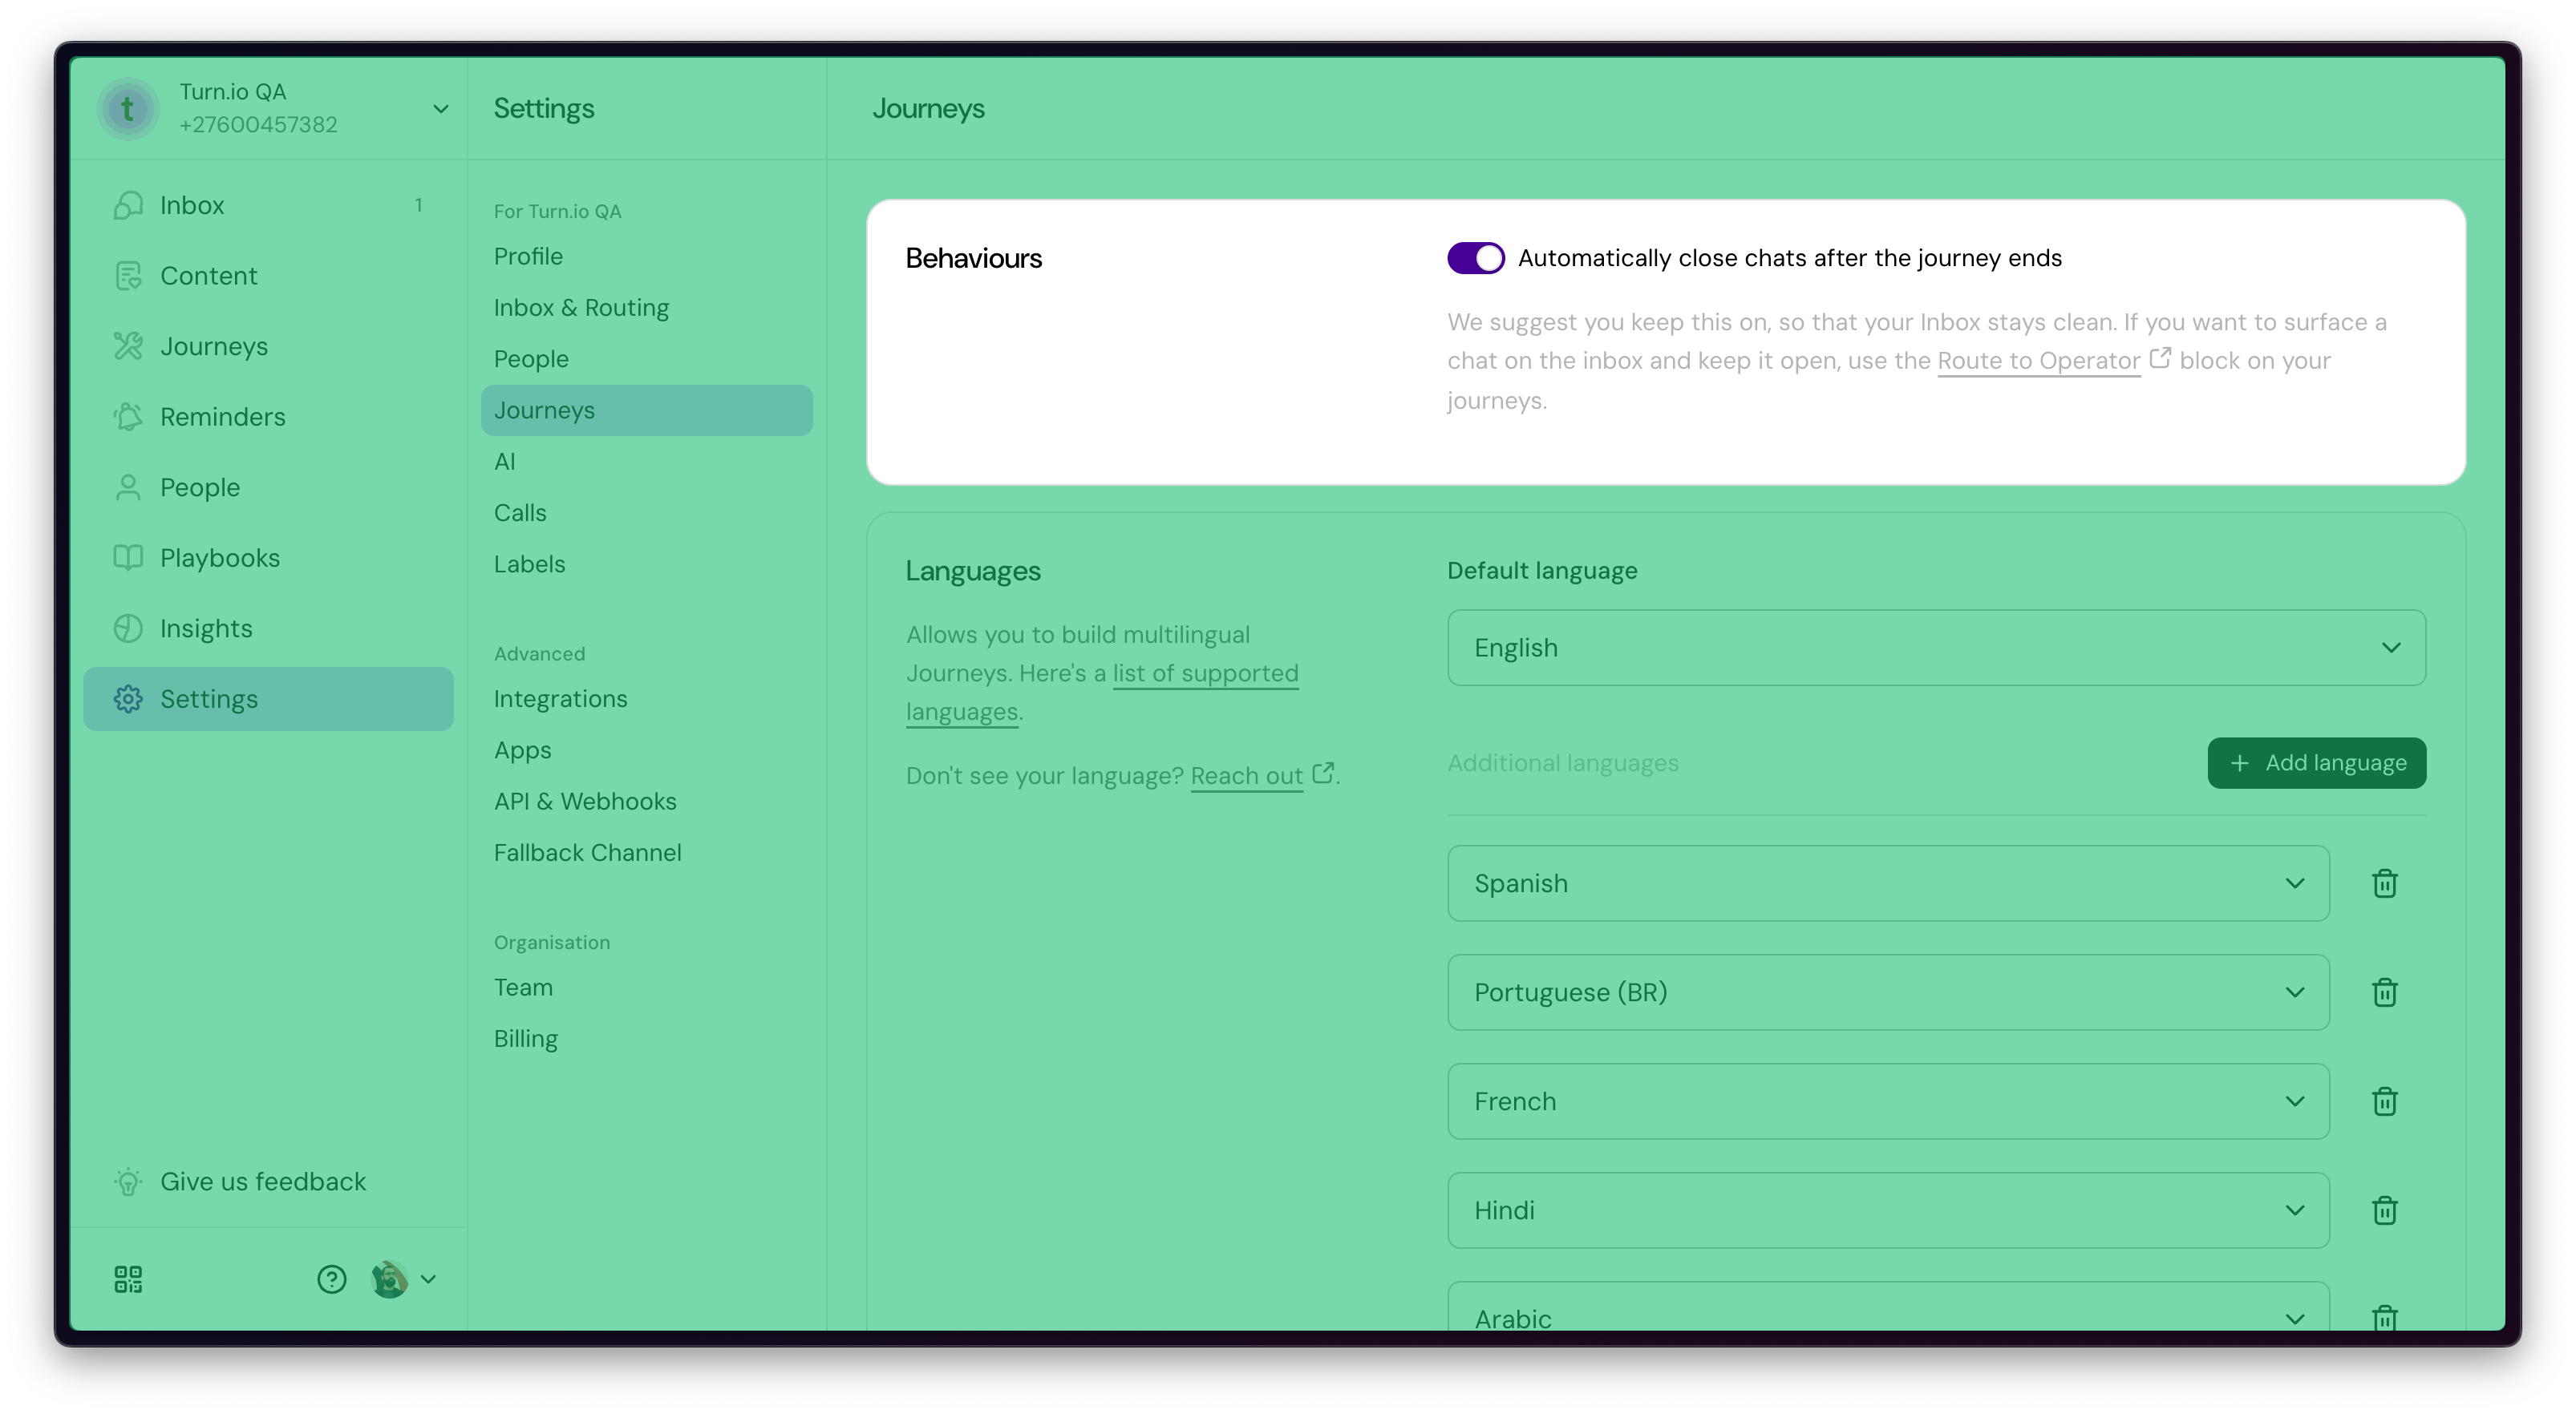The image size is (2576, 1414).
Task: Click the Insights chart icon
Action: click(128, 628)
